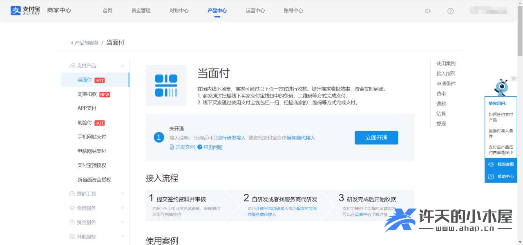Select the 产品中心 navigation tab

(x=217, y=11)
